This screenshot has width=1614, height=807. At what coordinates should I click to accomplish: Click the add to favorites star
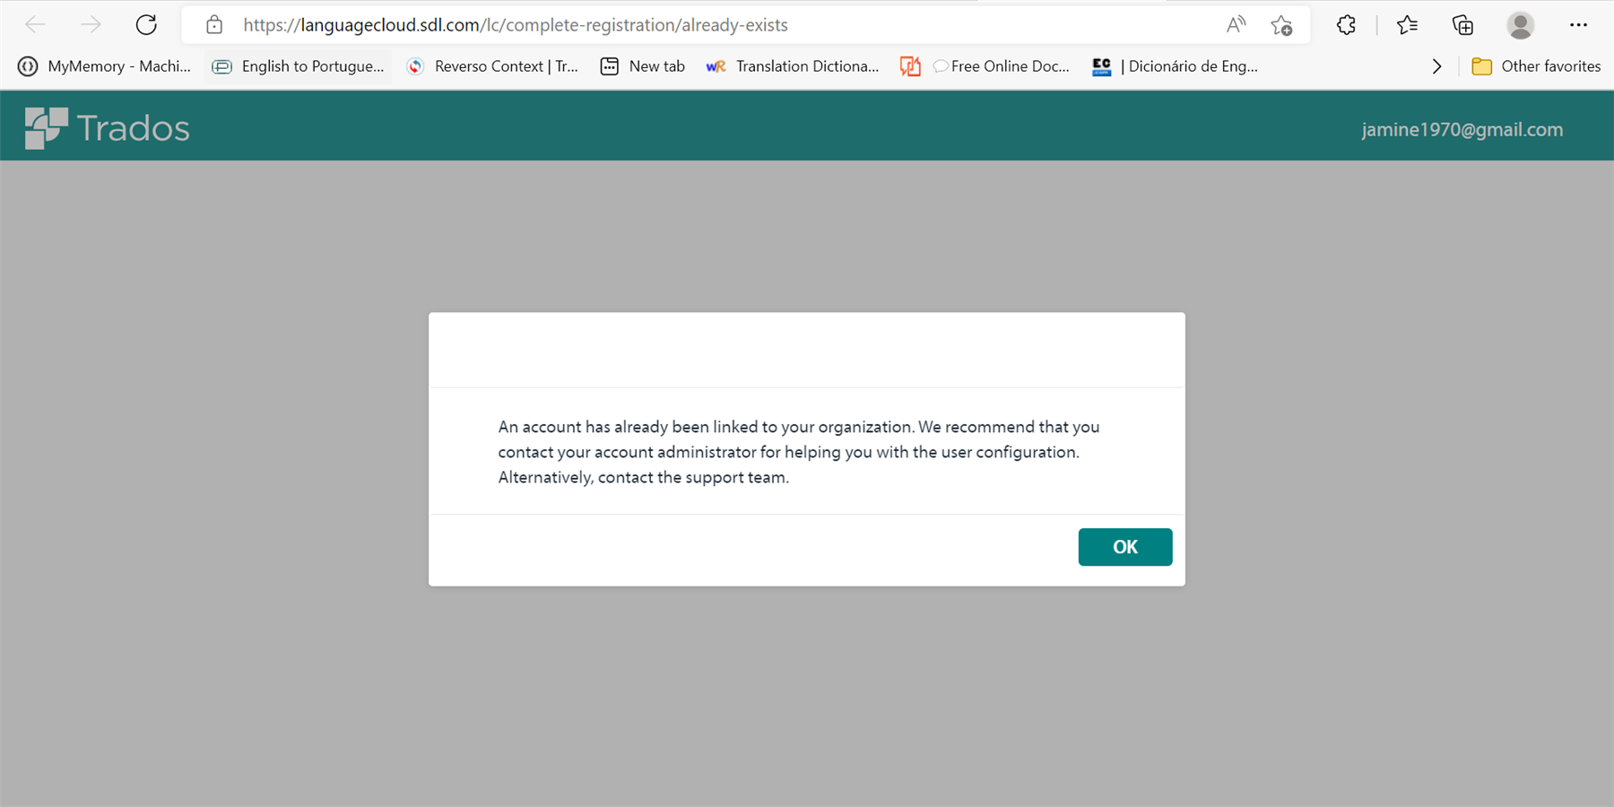[1281, 24]
